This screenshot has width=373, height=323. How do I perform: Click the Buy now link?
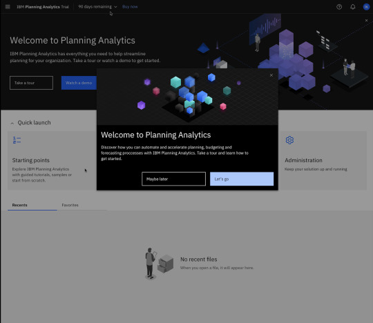pyautogui.click(x=130, y=7)
